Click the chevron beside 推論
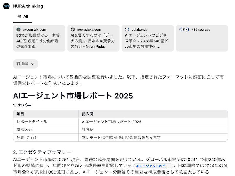Image resolution: width=235 pixels, height=176 pixels. point(32,64)
